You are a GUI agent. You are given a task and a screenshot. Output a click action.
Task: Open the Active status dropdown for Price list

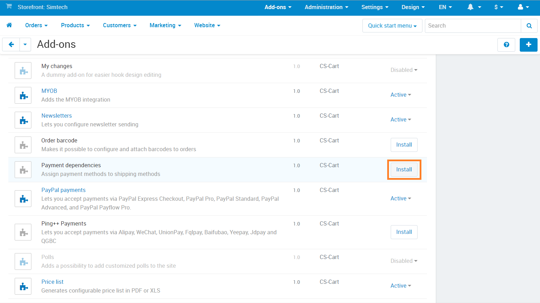tap(401, 286)
